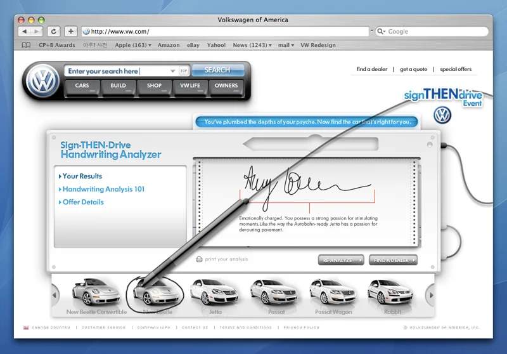The height and width of the screenshot is (354, 507).
Task: Open the VW LIFE navigation tab
Action: click(x=190, y=88)
